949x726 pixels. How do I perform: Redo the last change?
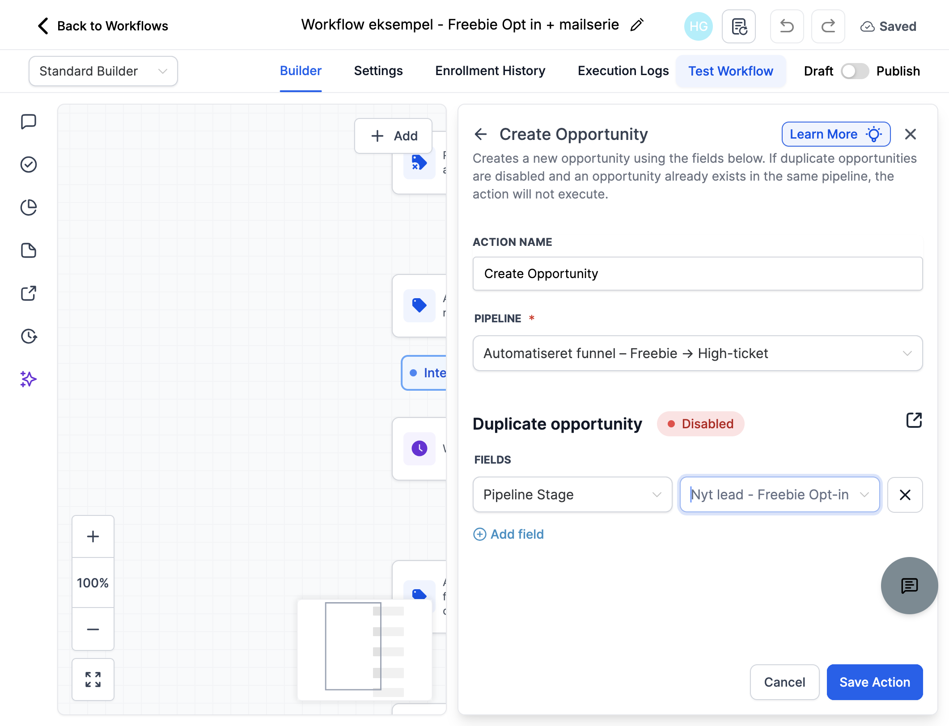pyautogui.click(x=828, y=26)
